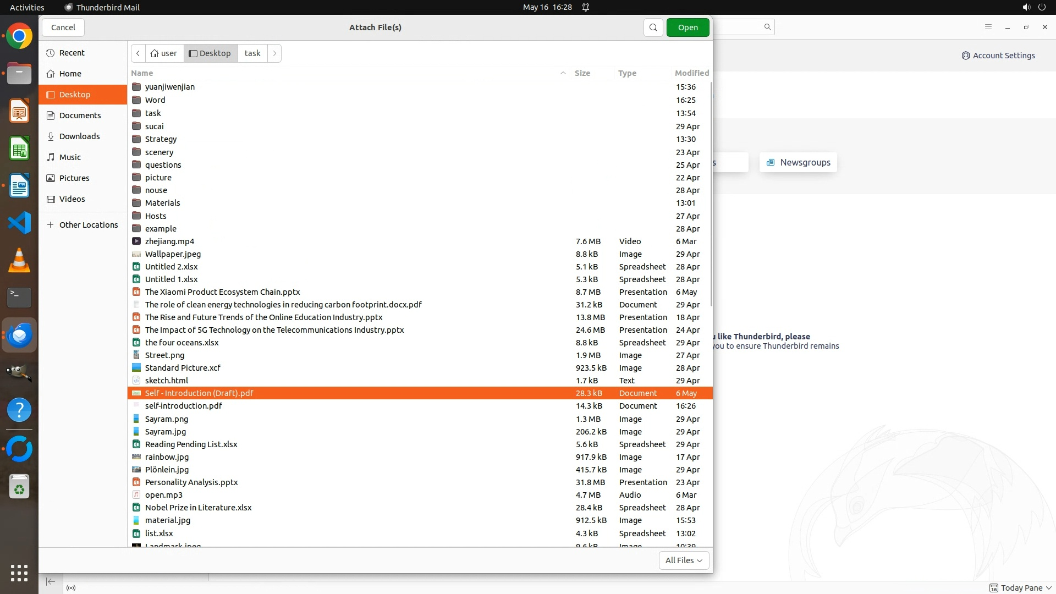Open Visual Studio Code from dock

19,223
